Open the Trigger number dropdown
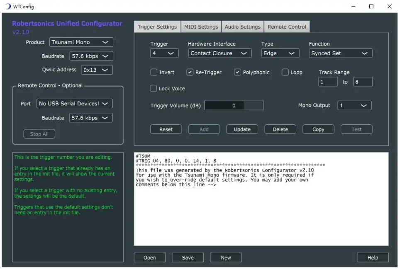 pos(164,53)
